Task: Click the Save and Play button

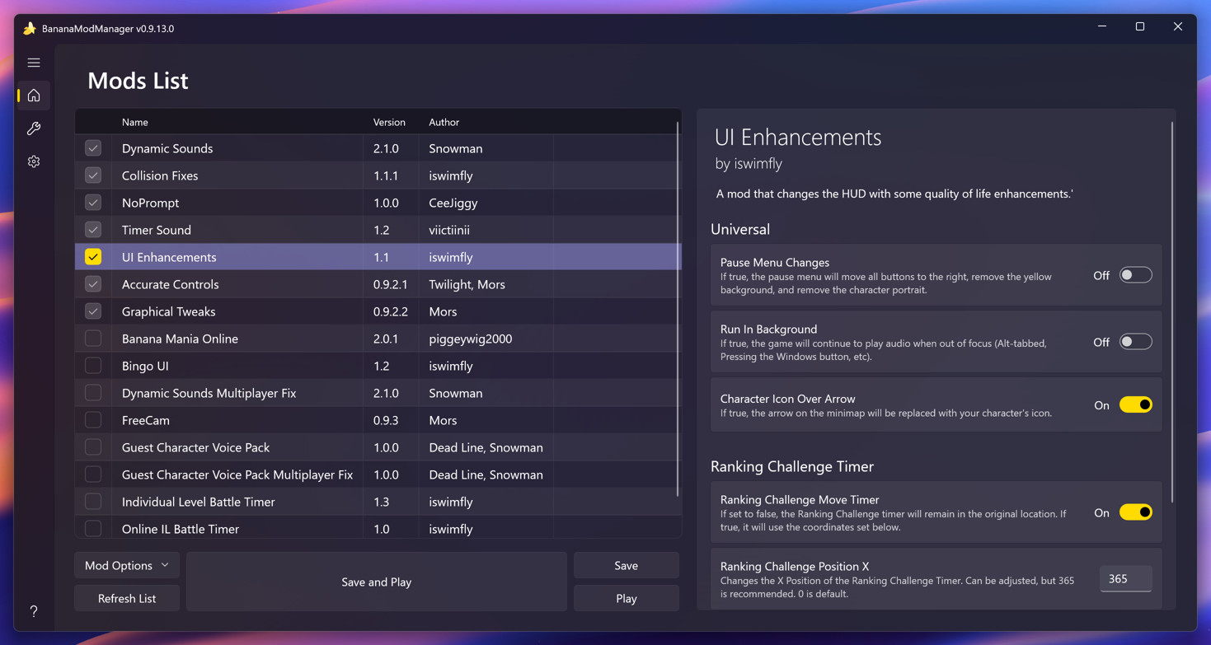Action: (x=376, y=582)
